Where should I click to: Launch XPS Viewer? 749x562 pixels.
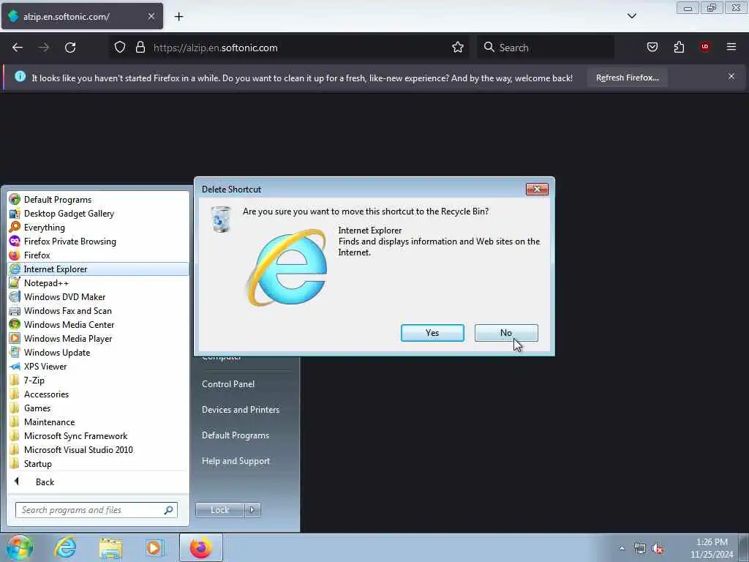point(98,367)
